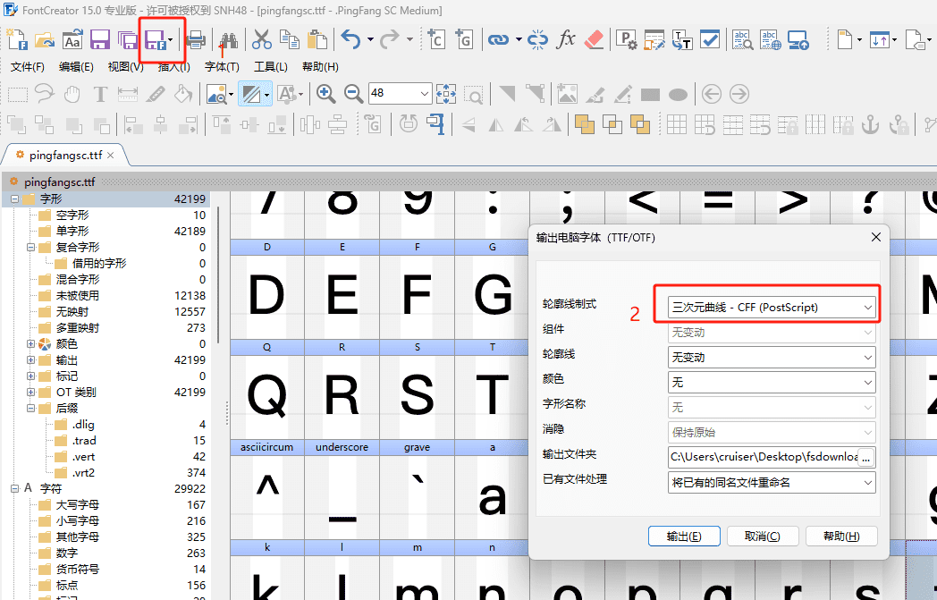
Task: Click the Zoom In magnifier icon
Action: [x=326, y=94]
